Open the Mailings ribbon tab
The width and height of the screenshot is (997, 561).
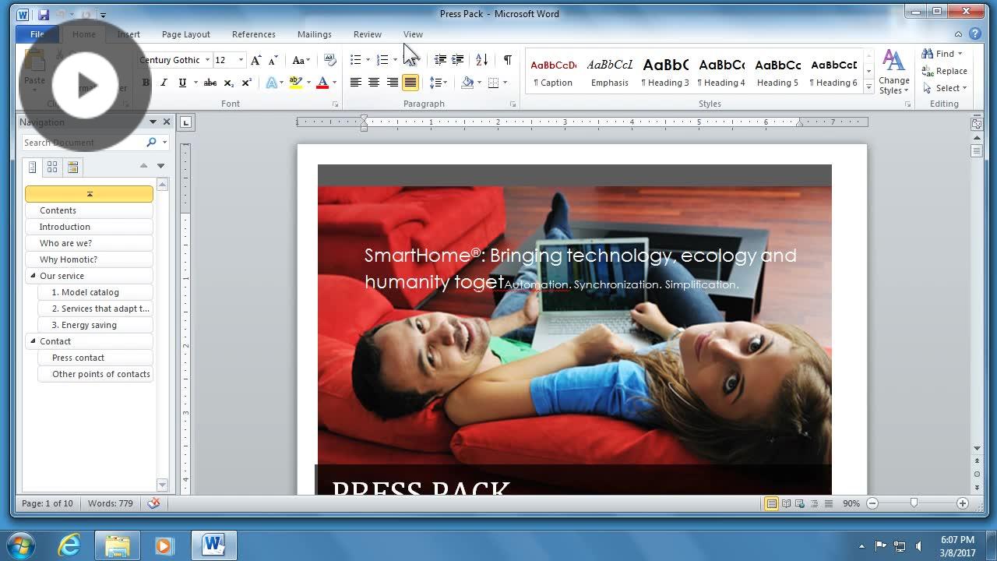[x=314, y=34]
